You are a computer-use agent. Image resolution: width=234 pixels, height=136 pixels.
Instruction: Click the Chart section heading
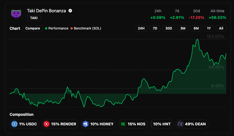[15, 28]
